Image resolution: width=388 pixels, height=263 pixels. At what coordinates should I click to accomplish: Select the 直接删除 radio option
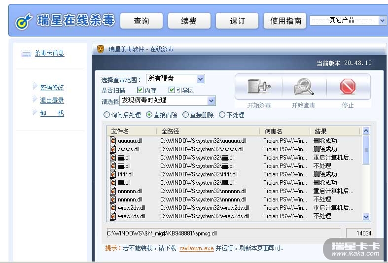(185, 115)
